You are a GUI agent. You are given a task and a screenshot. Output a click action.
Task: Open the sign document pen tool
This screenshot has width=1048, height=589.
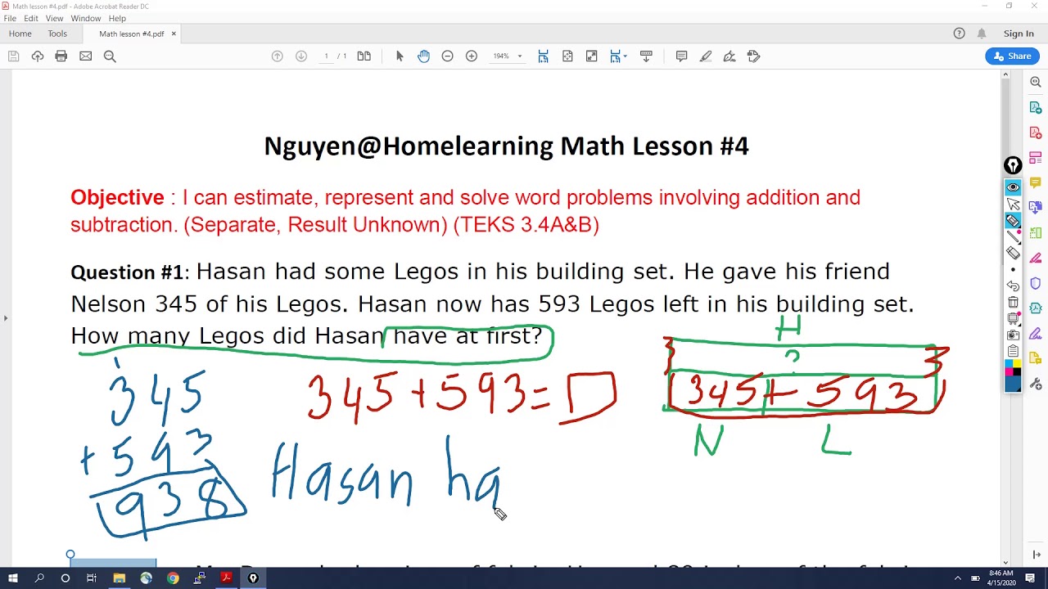[730, 56]
